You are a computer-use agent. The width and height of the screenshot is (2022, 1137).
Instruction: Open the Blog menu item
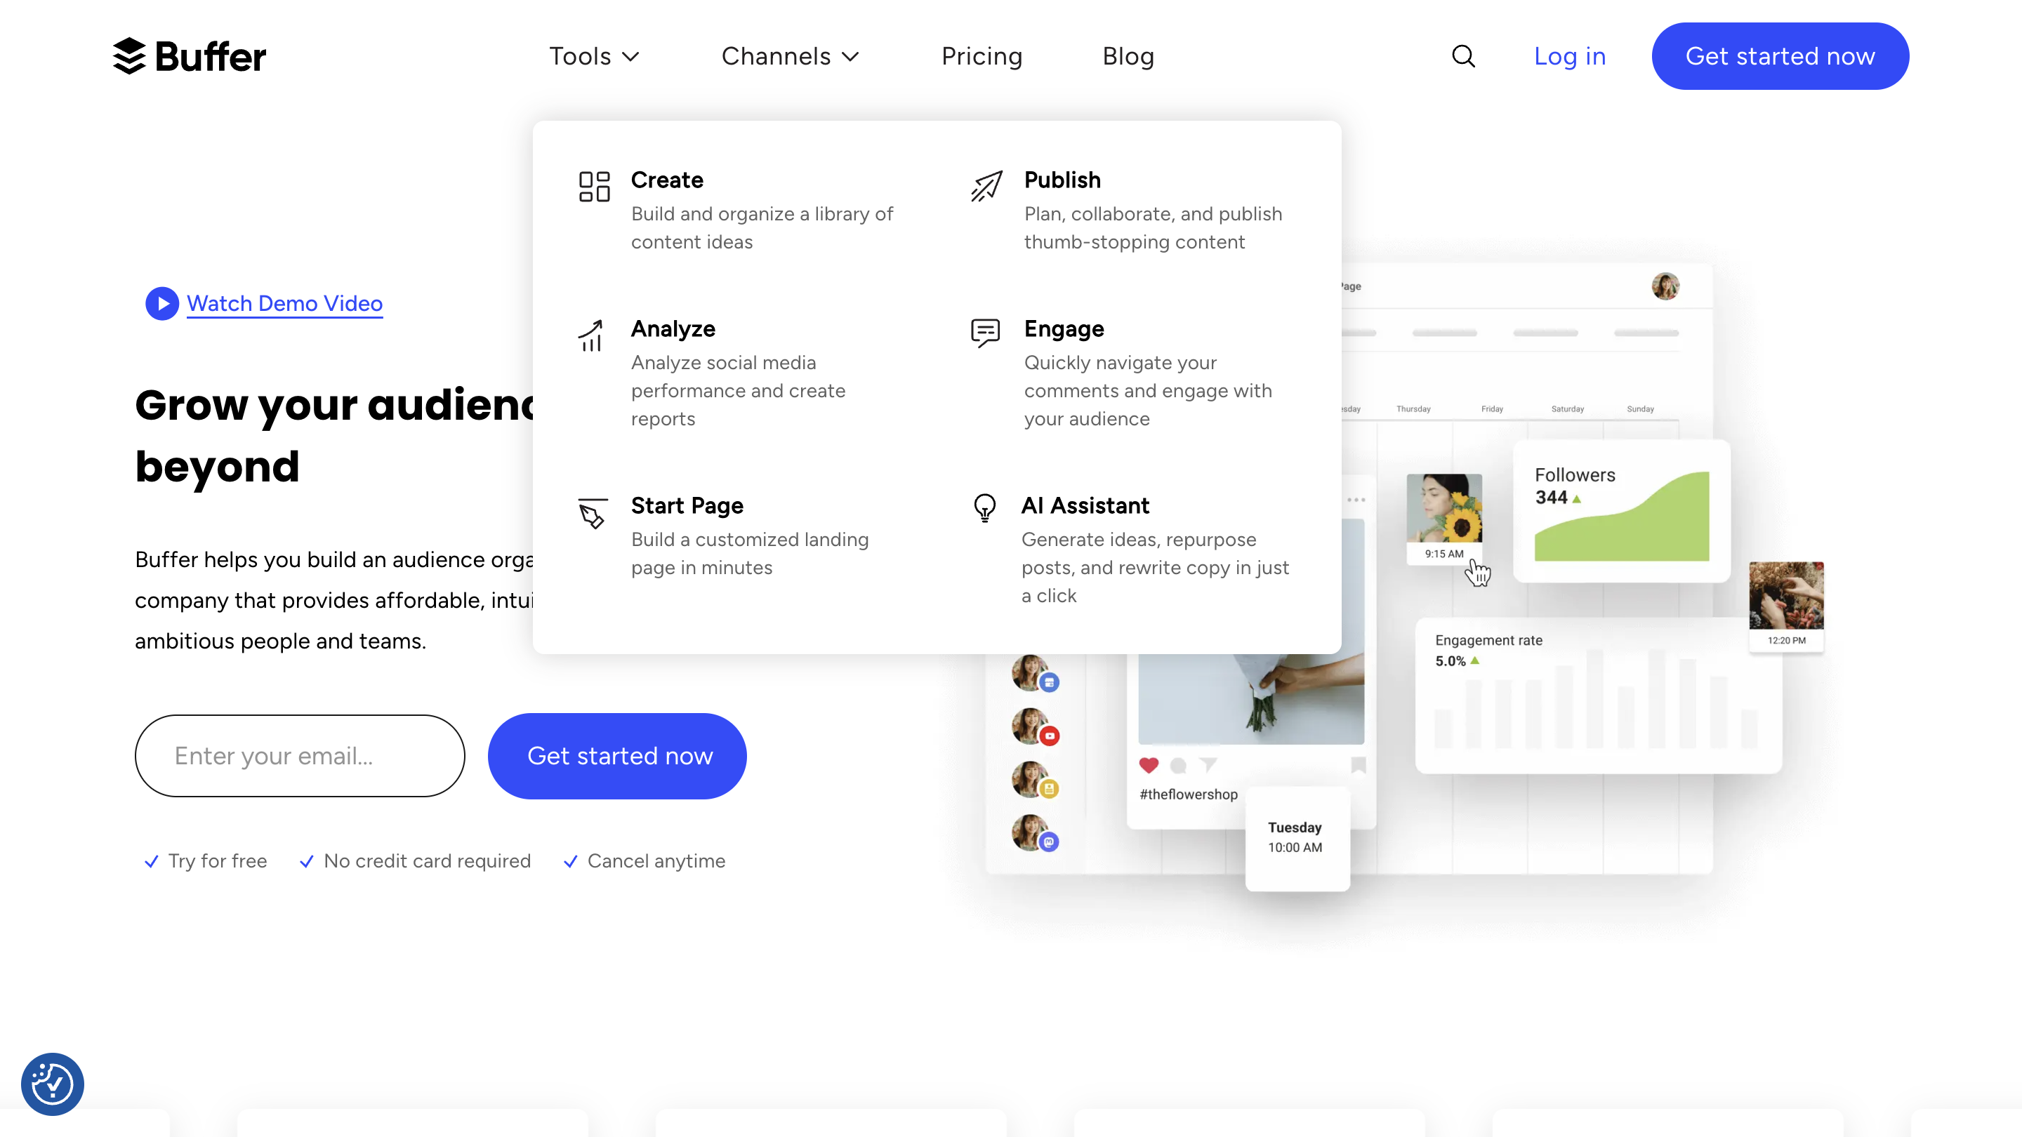[x=1128, y=55]
